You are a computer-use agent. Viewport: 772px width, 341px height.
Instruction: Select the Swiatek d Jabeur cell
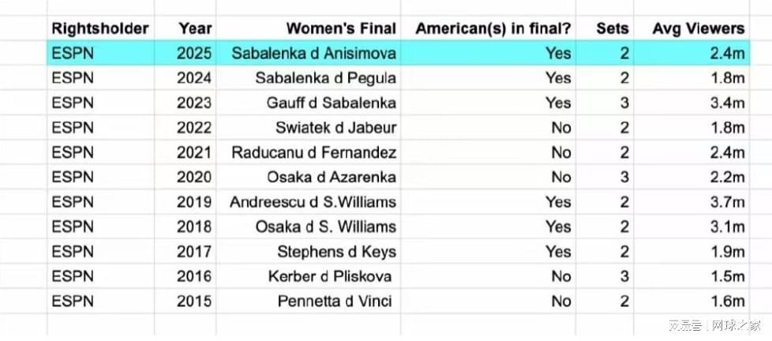[x=335, y=128]
